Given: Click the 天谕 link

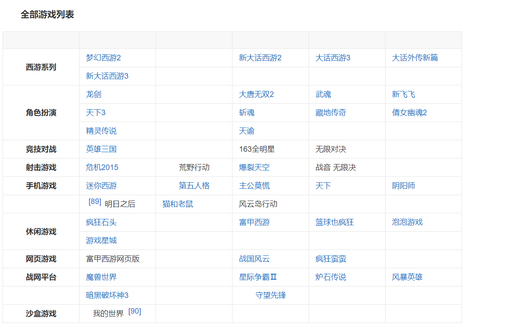Looking at the screenshot, I should pos(247,131).
